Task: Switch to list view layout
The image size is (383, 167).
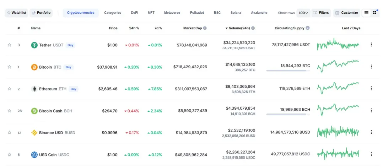Action: click(366, 13)
